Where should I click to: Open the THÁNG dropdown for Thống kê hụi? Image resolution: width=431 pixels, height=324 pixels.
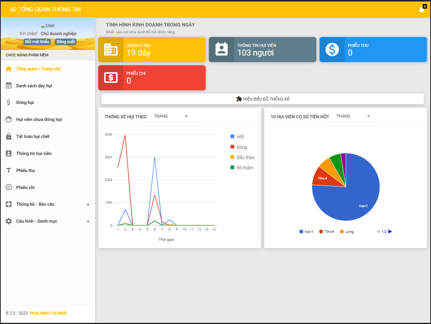pos(173,116)
